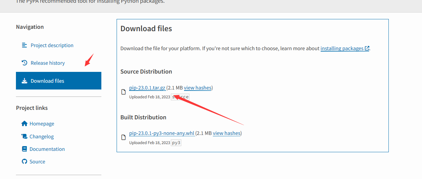Open the Documentation project link
The height and width of the screenshot is (179, 422).
coord(47,149)
